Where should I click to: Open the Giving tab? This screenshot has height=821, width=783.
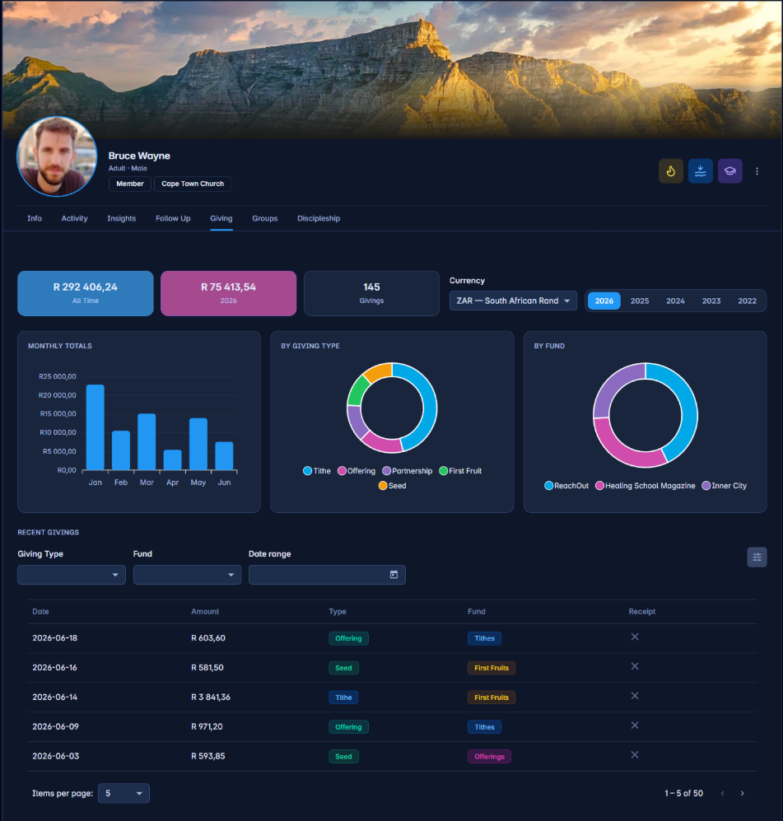click(x=221, y=218)
